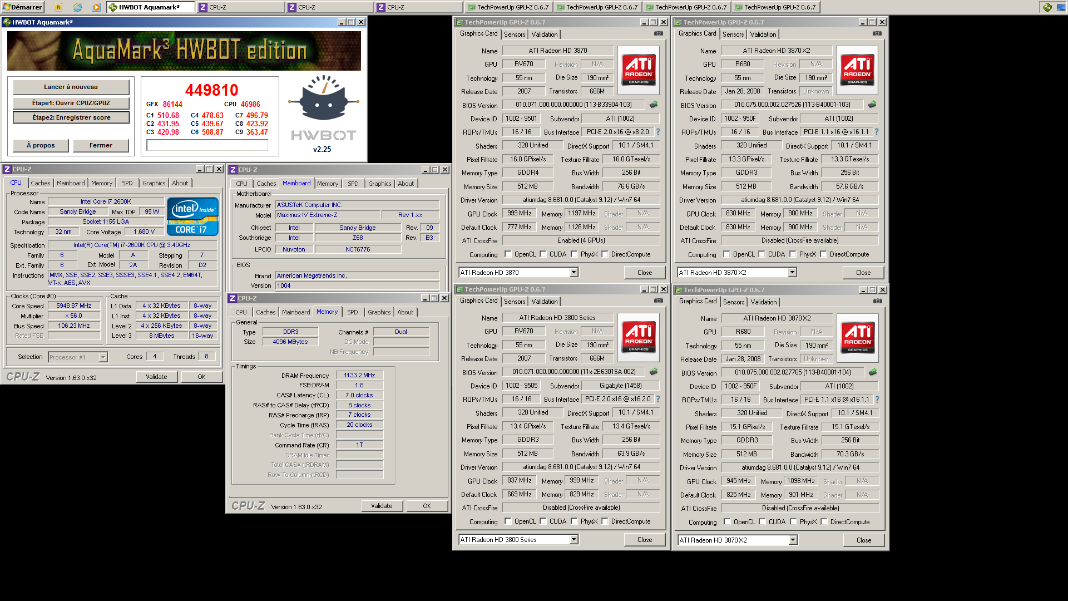Open SPD tab in CPU-Z Memory window
1068x601 pixels.
pos(353,312)
